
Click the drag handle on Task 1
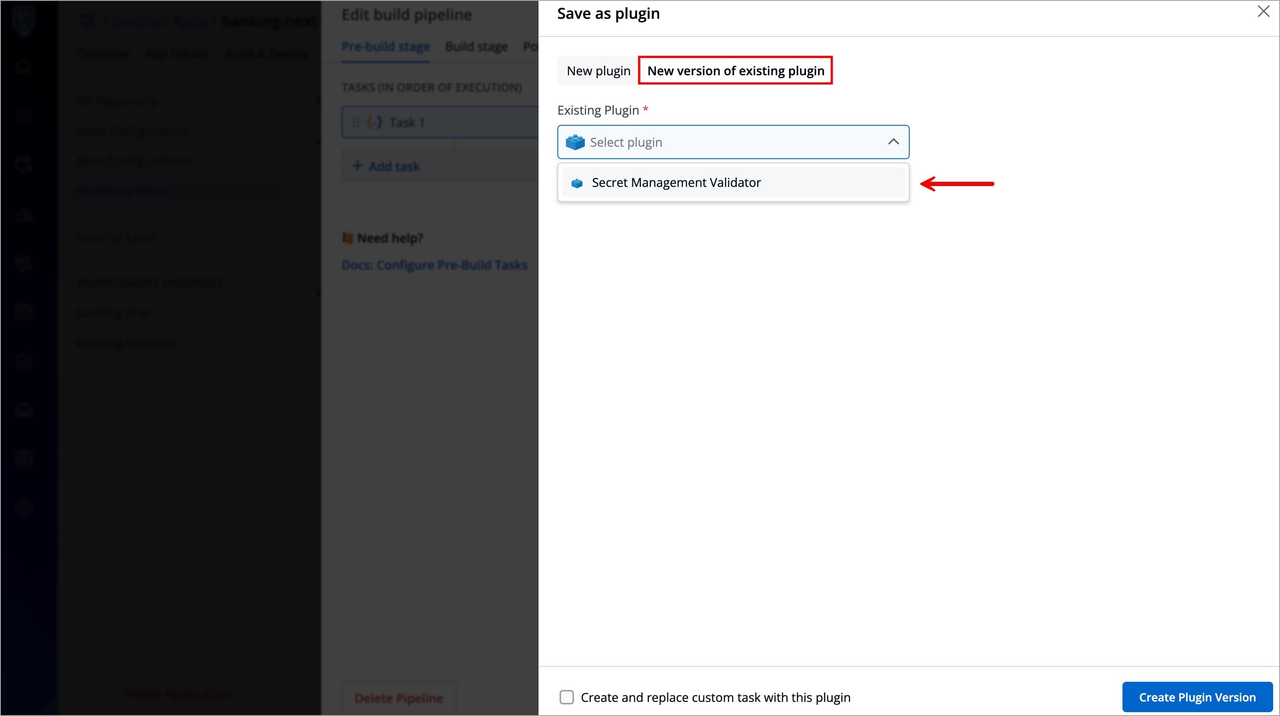355,122
